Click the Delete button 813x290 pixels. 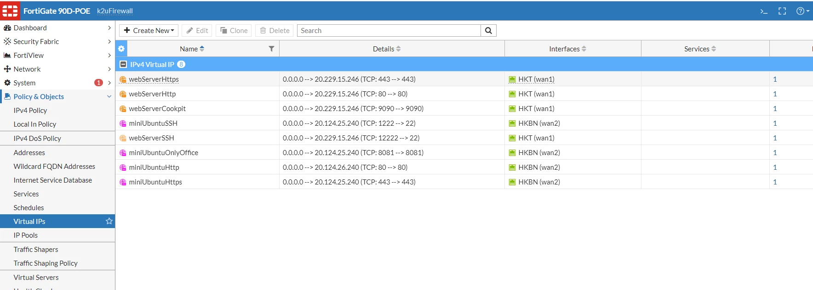coord(275,30)
